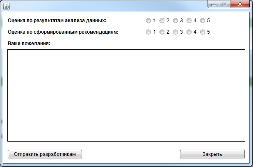Minimize the feedback window

214,4
